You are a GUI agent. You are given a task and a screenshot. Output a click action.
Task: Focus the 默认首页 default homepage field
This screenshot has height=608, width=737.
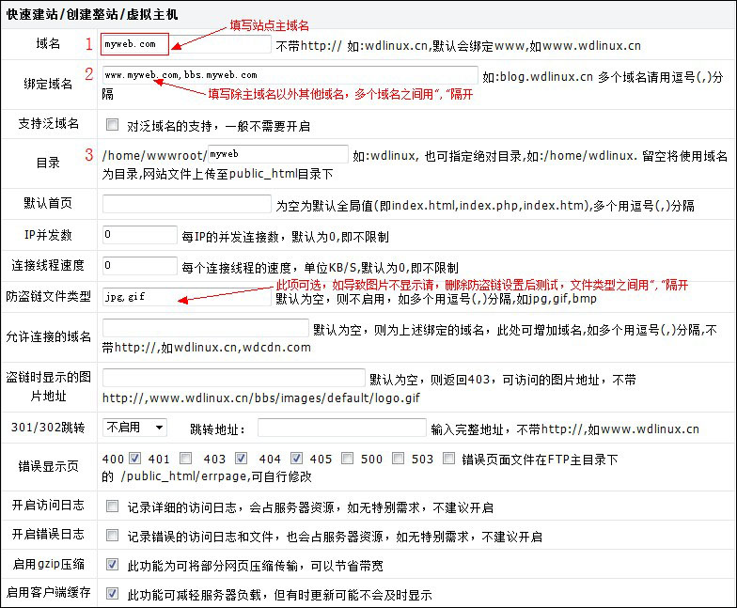[x=186, y=204]
